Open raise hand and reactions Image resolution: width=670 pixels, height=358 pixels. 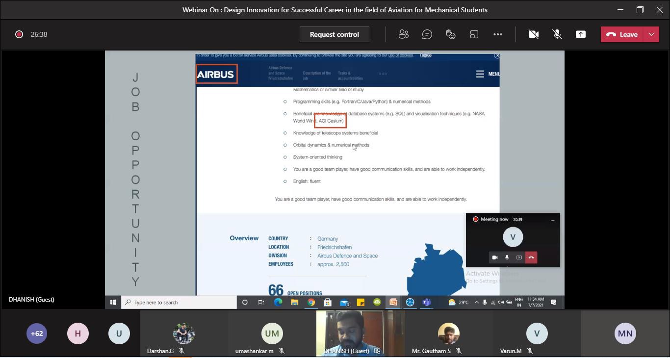tap(451, 34)
